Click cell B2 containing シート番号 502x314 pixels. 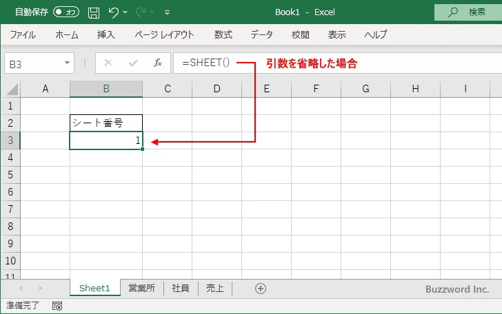[106, 123]
